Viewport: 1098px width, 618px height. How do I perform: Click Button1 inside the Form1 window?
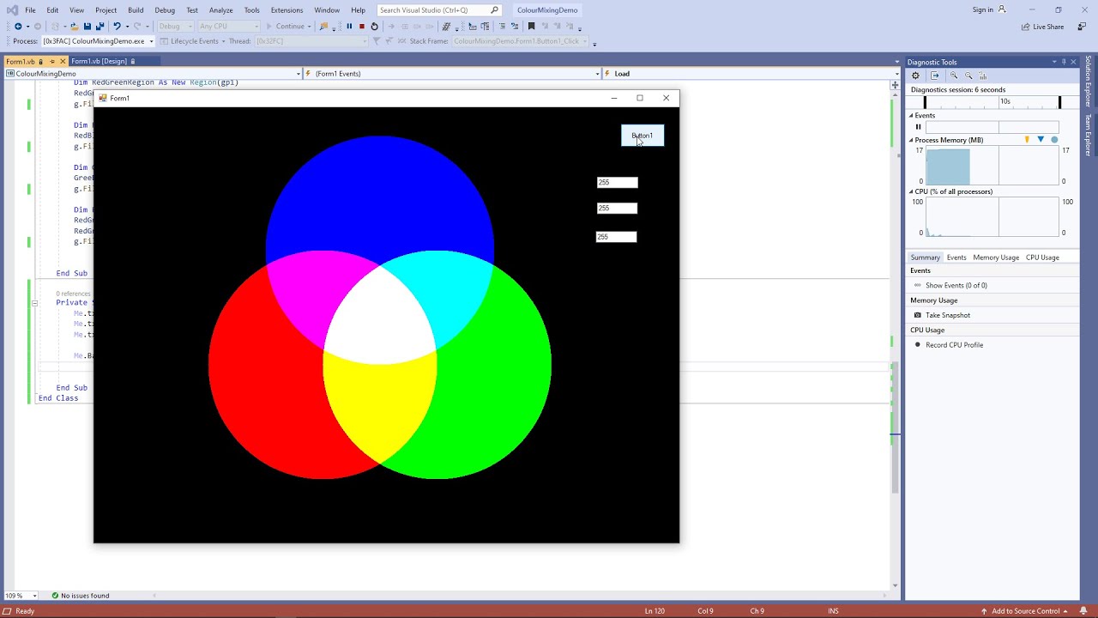(642, 136)
